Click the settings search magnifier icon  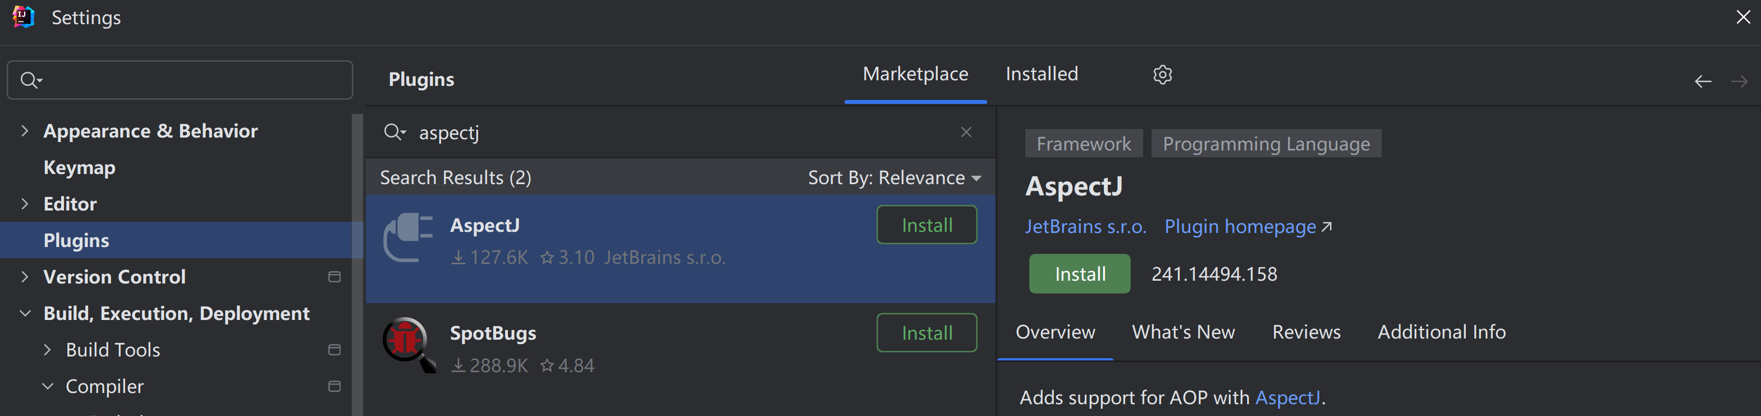(31, 80)
